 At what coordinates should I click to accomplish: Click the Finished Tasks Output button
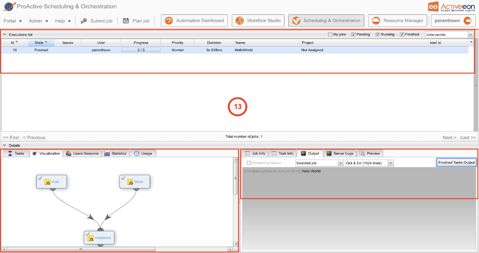pyautogui.click(x=456, y=162)
